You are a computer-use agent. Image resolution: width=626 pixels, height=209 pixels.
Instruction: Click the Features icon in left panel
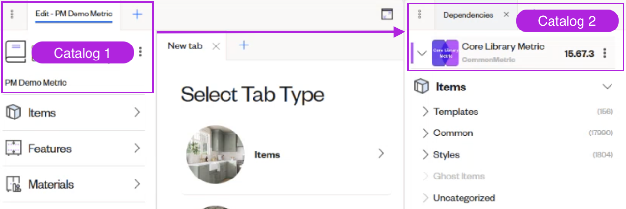14,149
